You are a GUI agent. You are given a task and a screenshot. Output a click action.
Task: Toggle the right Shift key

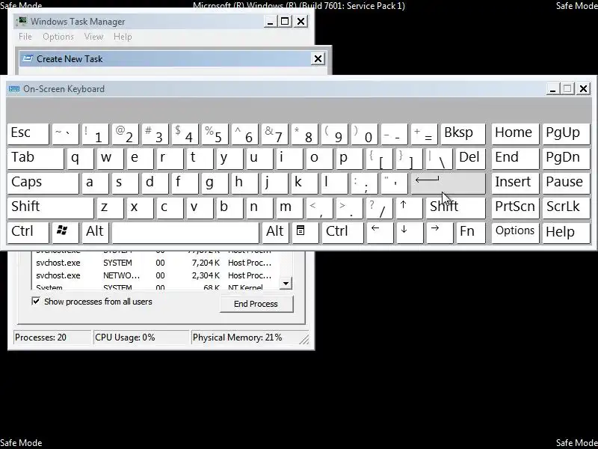tap(456, 208)
